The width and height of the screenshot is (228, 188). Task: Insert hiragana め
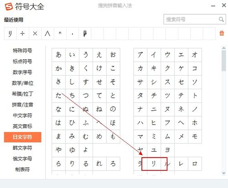tap(99, 137)
